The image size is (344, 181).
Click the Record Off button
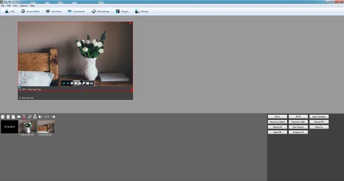tap(319, 122)
